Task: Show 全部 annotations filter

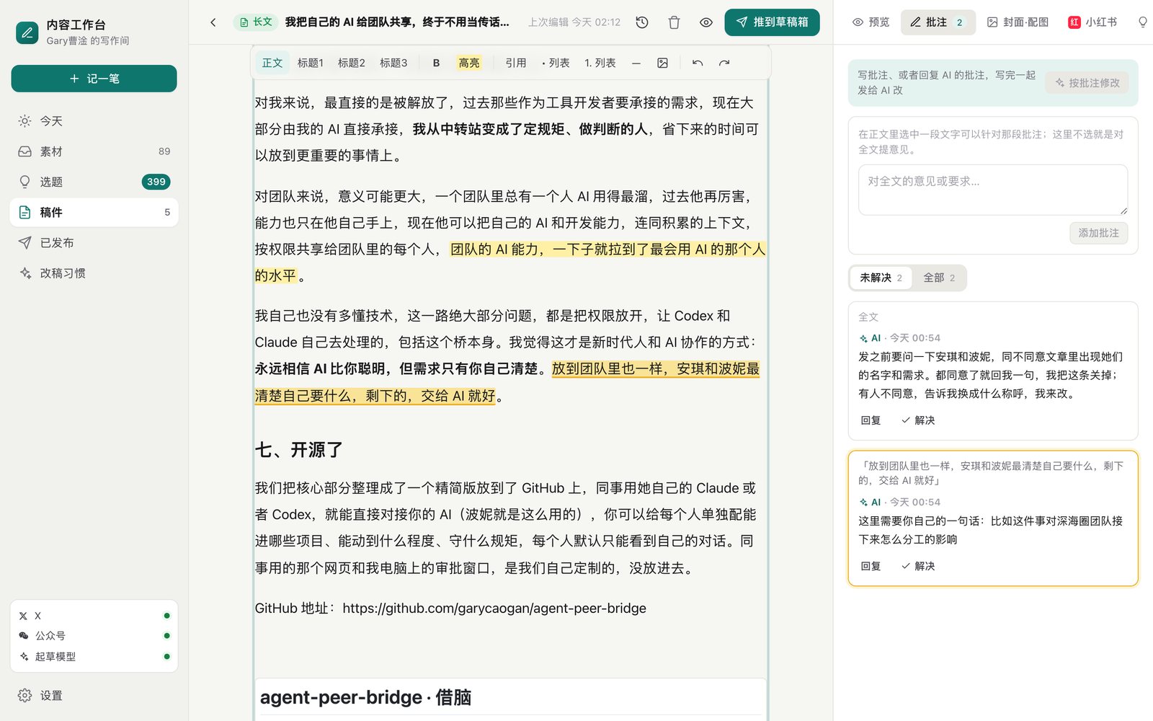Action: [x=939, y=278]
